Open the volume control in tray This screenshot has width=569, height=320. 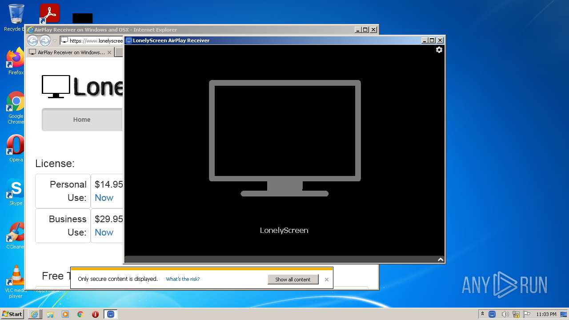[x=505, y=314]
